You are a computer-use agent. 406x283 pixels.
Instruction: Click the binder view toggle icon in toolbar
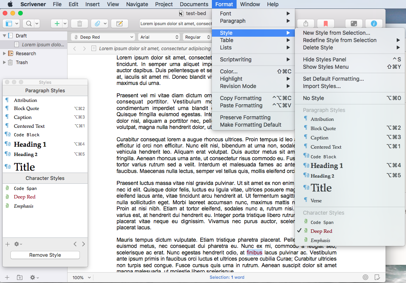(9, 24)
